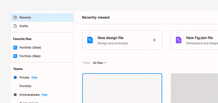Click the blue New design file icon
Screen dimensions: 218x103
coord(90,40)
